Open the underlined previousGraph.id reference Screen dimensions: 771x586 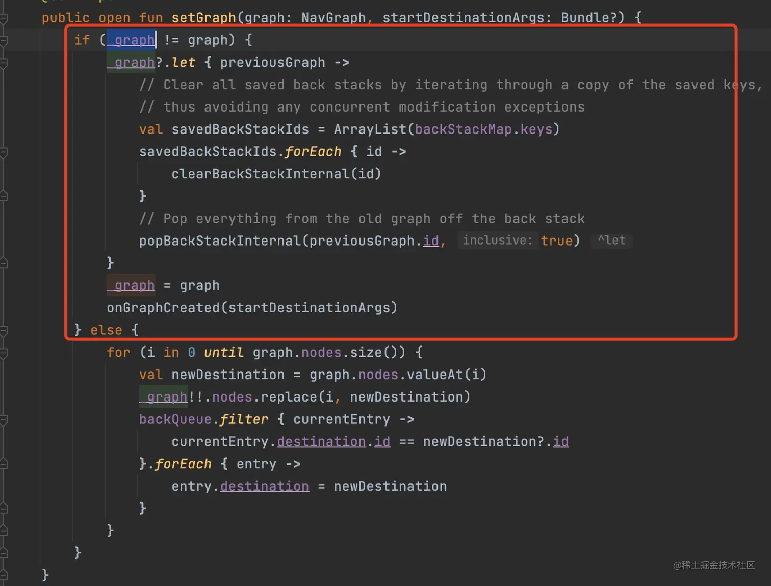[431, 240]
